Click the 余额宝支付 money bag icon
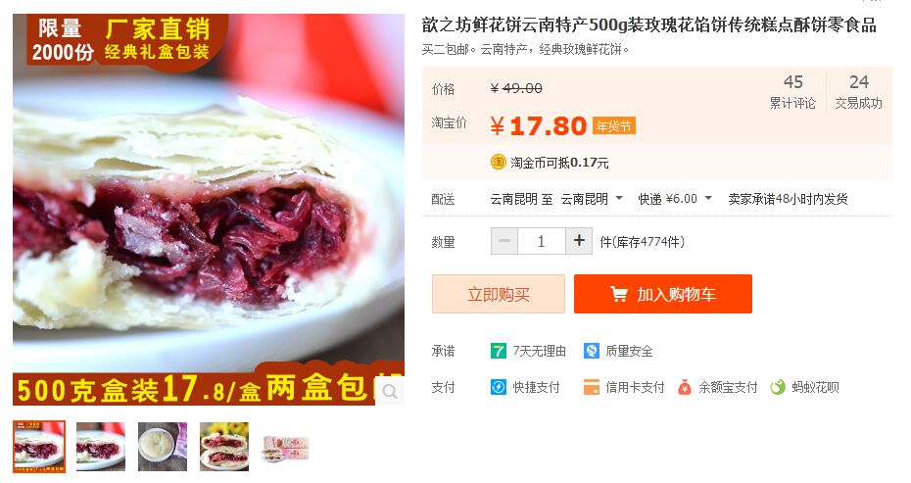 coord(685,387)
